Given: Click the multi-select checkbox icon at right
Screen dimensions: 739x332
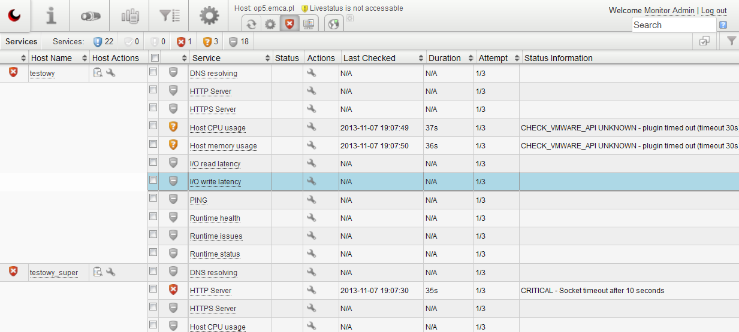Looking at the screenshot, I should click(704, 41).
